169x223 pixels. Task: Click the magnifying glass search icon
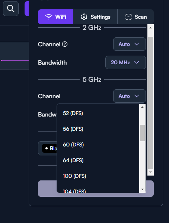tap(11, 9)
